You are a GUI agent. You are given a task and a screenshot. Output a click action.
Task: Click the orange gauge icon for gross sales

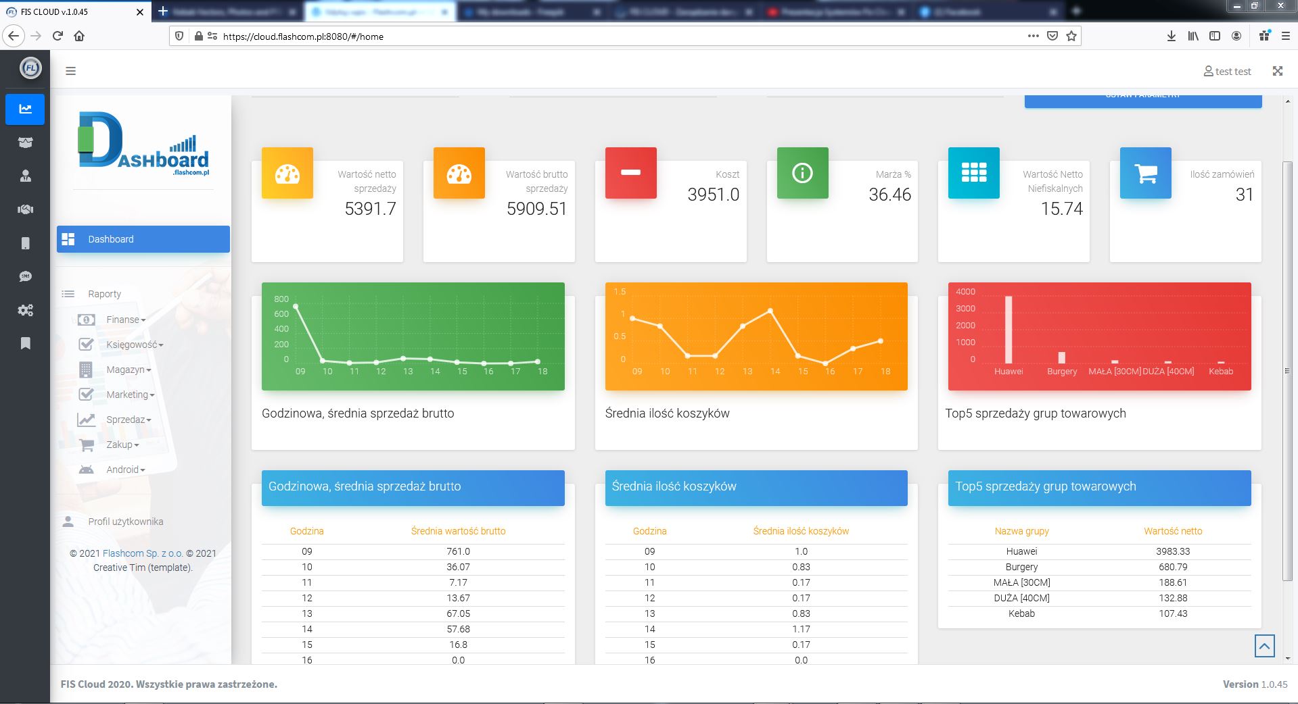pos(459,173)
